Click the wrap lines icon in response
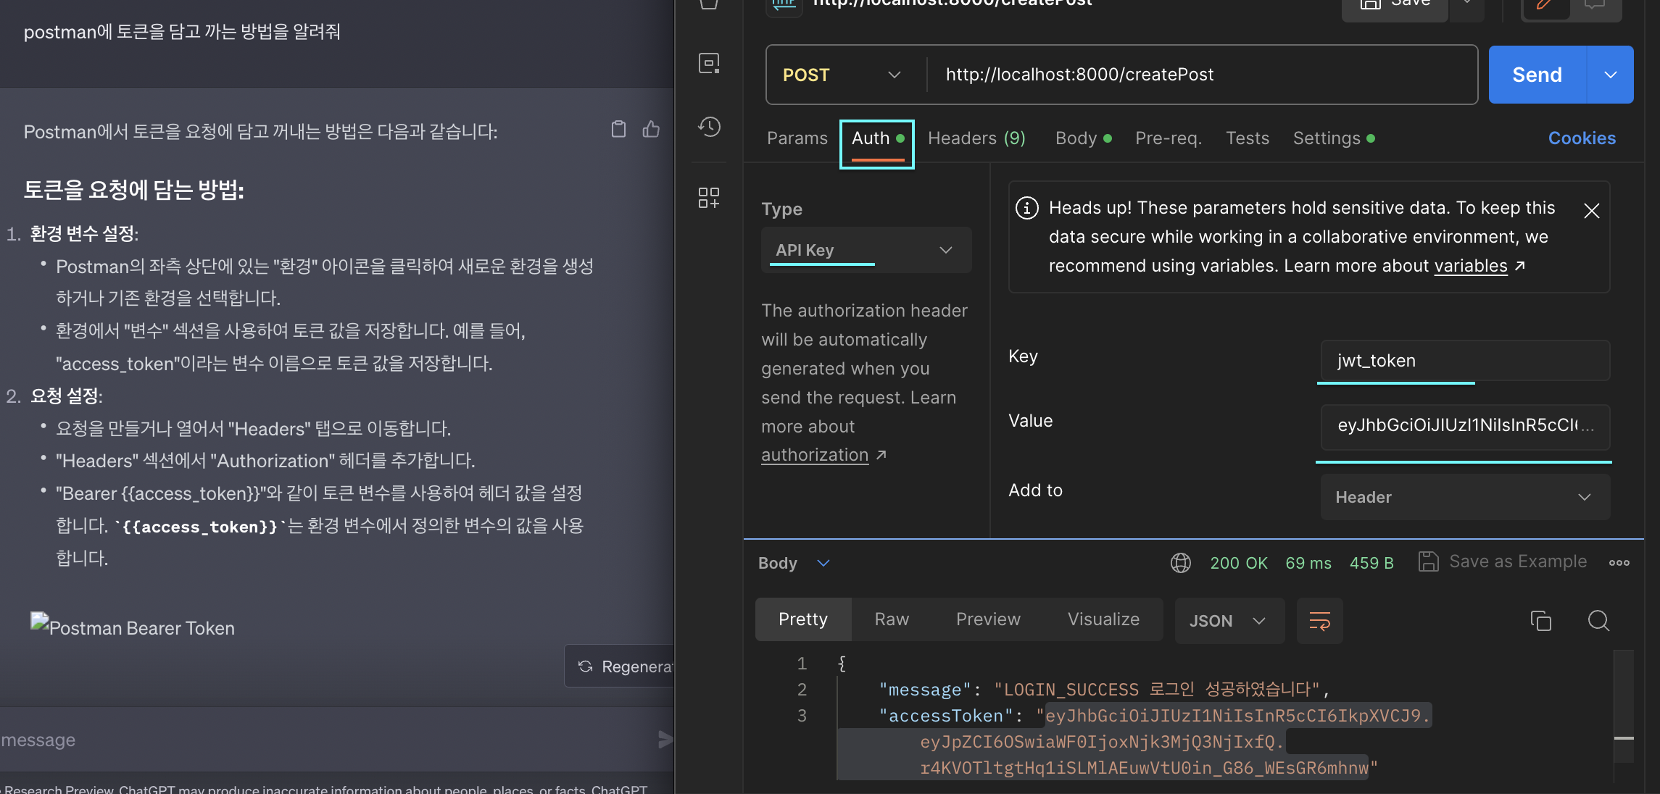This screenshot has width=1660, height=794. coord(1319,621)
